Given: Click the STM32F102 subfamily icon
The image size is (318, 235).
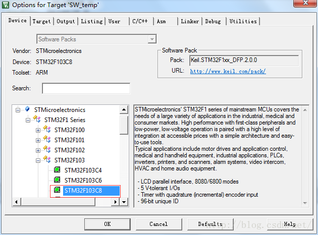Looking at the screenshot, I should 47,149.
